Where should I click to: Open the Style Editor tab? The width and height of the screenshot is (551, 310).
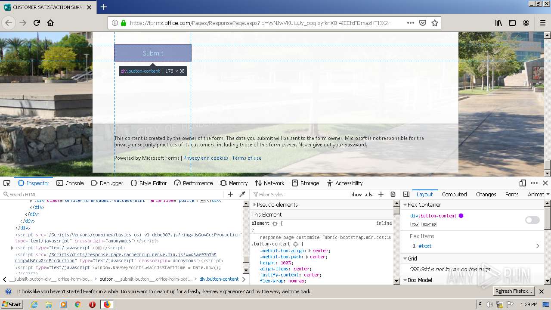[149, 183]
